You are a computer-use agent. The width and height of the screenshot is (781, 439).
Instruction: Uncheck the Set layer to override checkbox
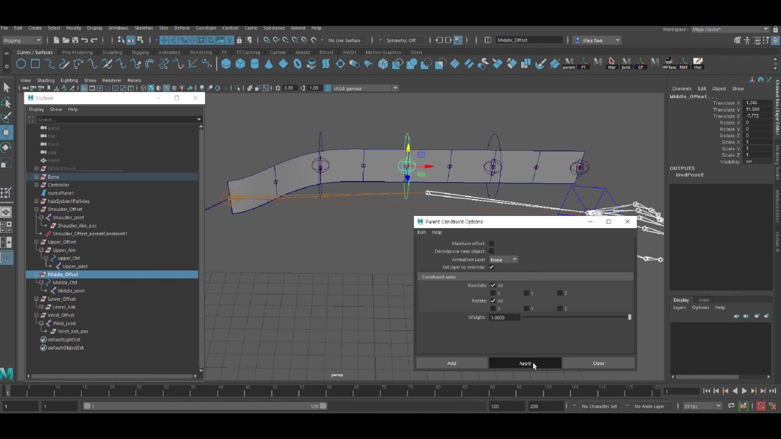coord(491,267)
